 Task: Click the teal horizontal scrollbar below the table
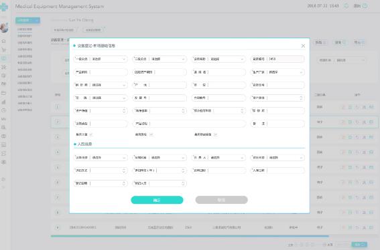[190, 236]
